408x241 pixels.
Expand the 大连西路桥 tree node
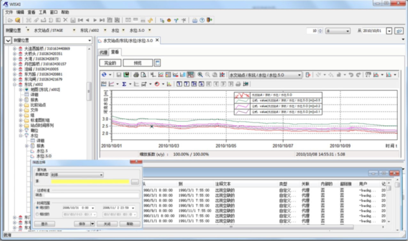click(14, 49)
